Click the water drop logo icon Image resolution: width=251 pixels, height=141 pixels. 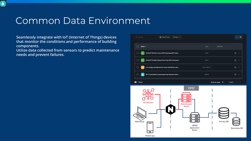coord(3,4)
